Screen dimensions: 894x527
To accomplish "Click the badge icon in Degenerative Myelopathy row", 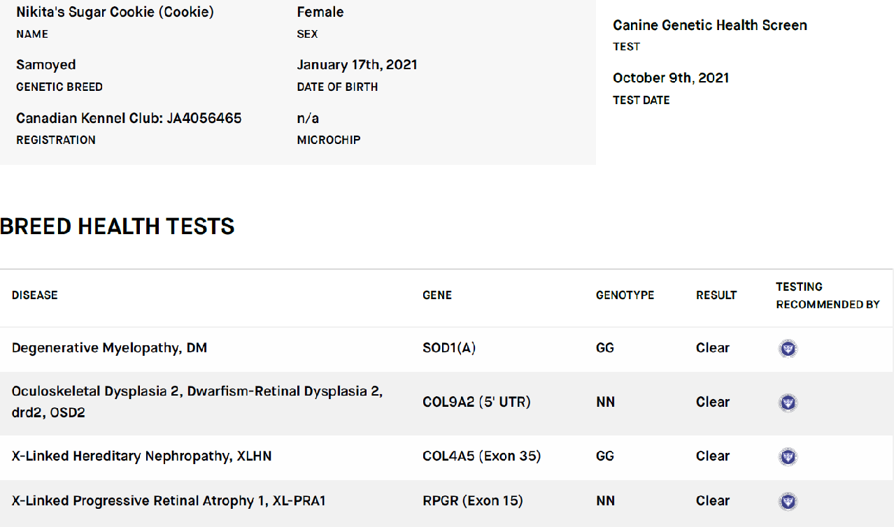I will (788, 349).
